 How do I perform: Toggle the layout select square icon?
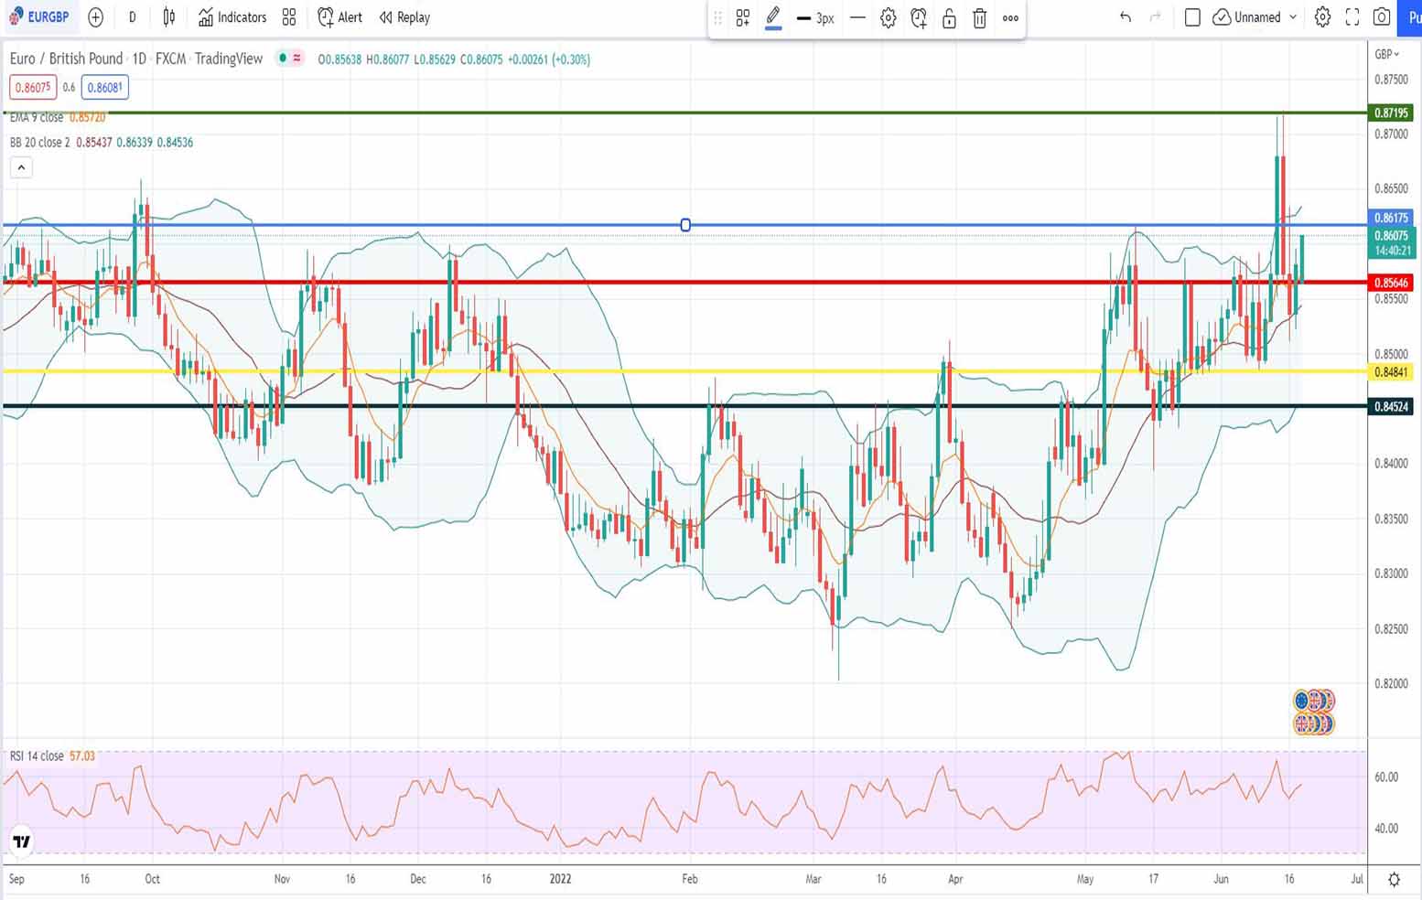(x=1191, y=17)
